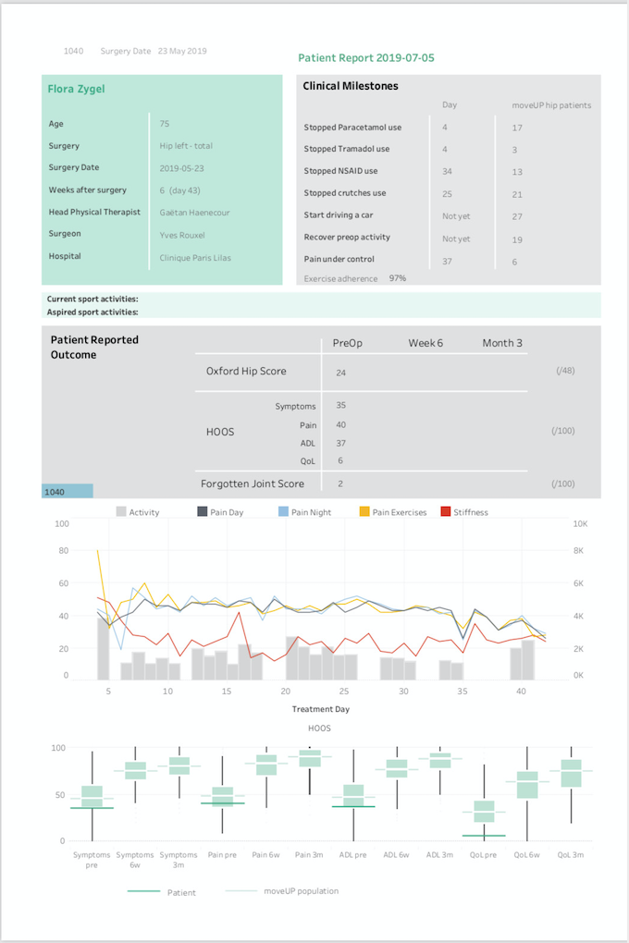The height and width of the screenshot is (943, 629).
Task: Click the dark Pain Day legend swatch
Action: pyautogui.click(x=203, y=512)
